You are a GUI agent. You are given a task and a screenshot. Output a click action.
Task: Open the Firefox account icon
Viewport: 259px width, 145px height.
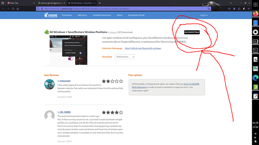tap(234, 9)
